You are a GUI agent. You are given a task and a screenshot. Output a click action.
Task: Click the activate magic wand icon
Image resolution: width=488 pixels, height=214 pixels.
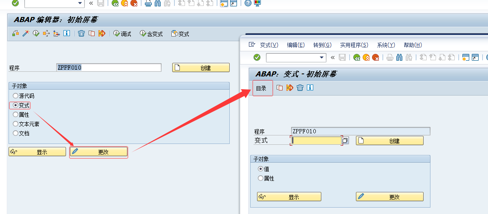[26, 34]
